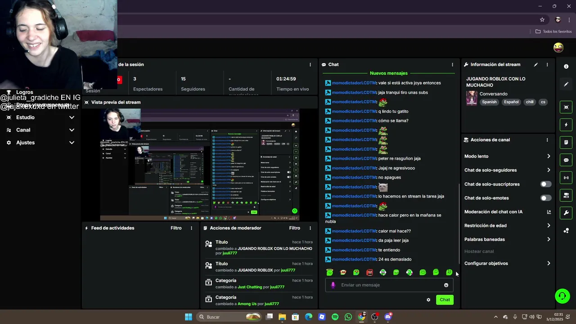The width and height of the screenshot is (576, 324).
Task: Open the Windows Start button
Action: tap(189, 317)
